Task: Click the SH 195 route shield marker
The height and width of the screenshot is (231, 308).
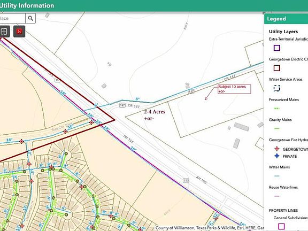Action: tap(186, 180)
